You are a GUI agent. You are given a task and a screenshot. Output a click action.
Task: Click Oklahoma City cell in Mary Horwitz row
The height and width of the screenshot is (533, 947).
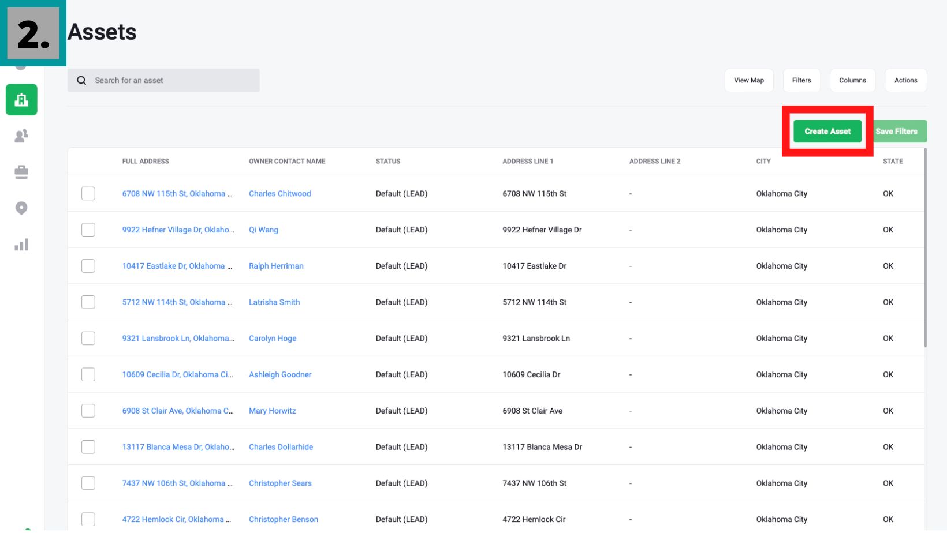coord(782,411)
